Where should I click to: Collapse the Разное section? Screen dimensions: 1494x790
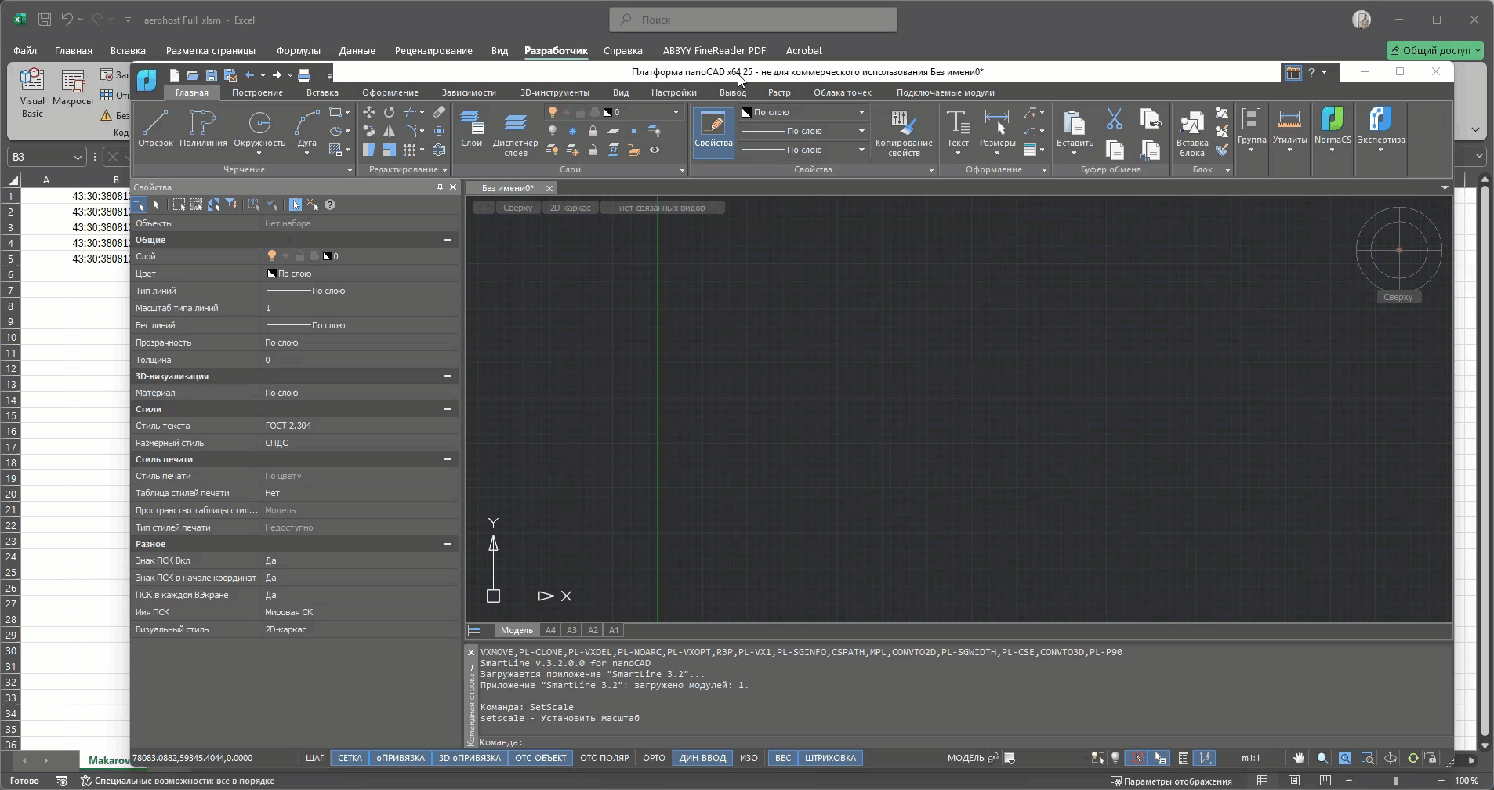tap(448, 544)
